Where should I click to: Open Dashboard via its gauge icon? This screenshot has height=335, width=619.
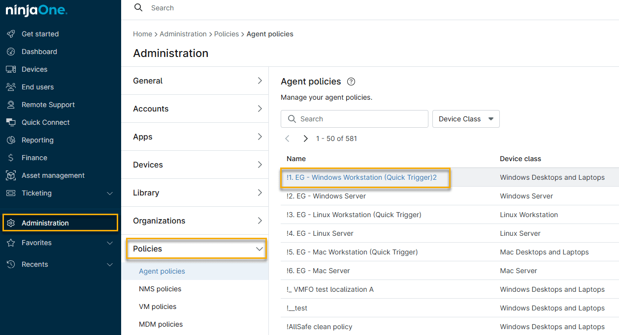point(11,52)
